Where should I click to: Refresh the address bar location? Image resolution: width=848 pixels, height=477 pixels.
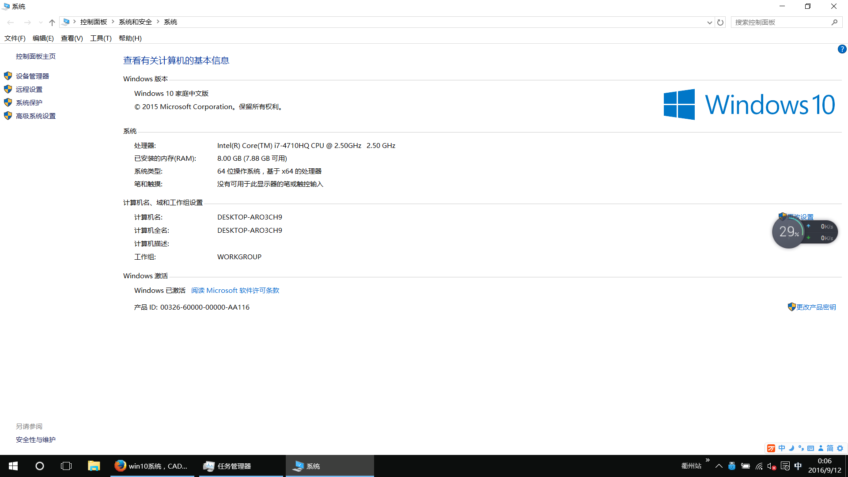(720, 22)
